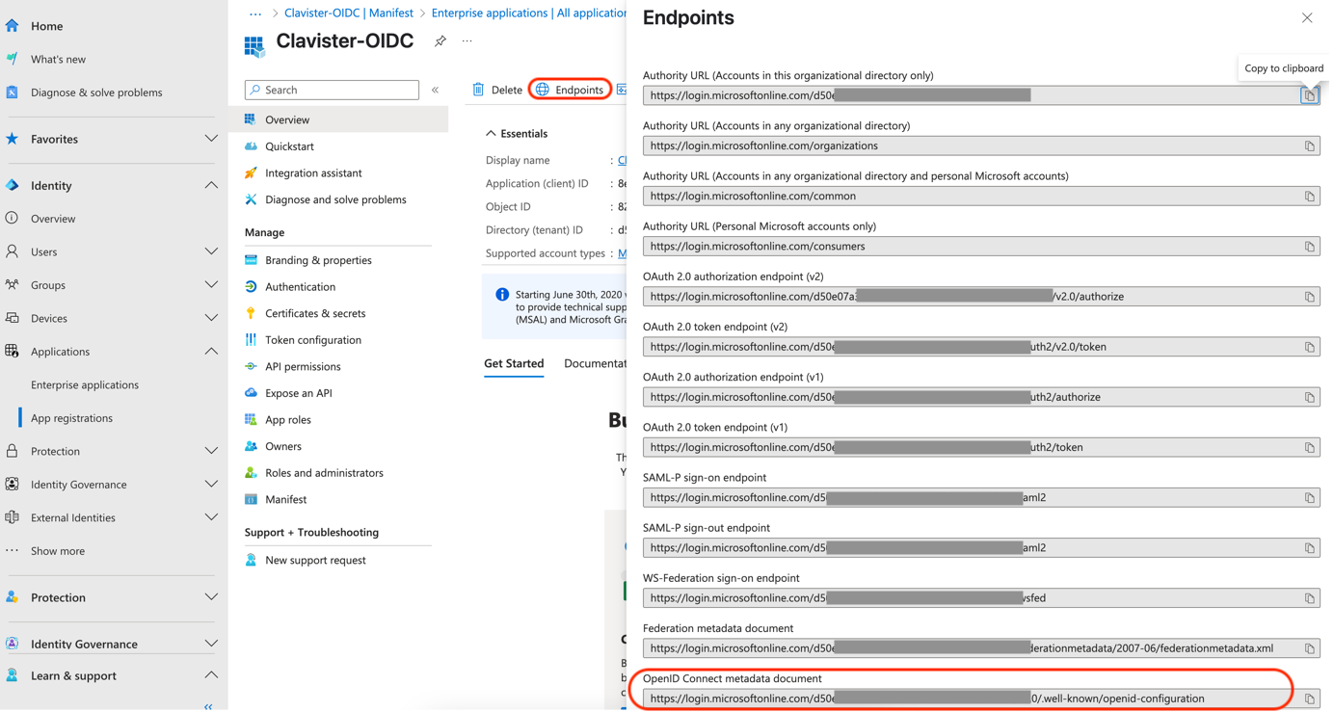Copy the organizations Authority URL

pos(1309,146)
